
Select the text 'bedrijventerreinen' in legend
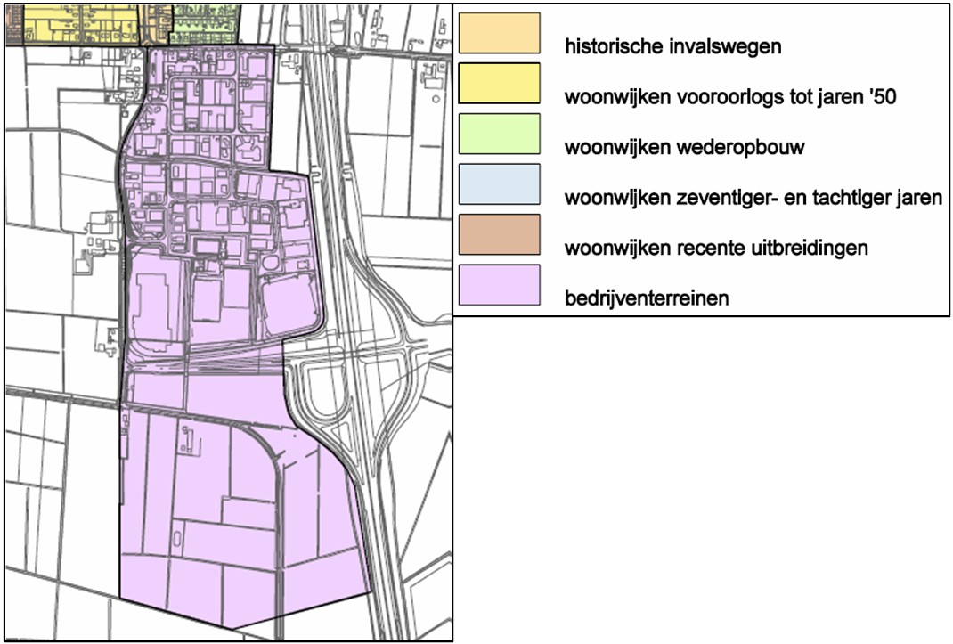tap(647, 298)
